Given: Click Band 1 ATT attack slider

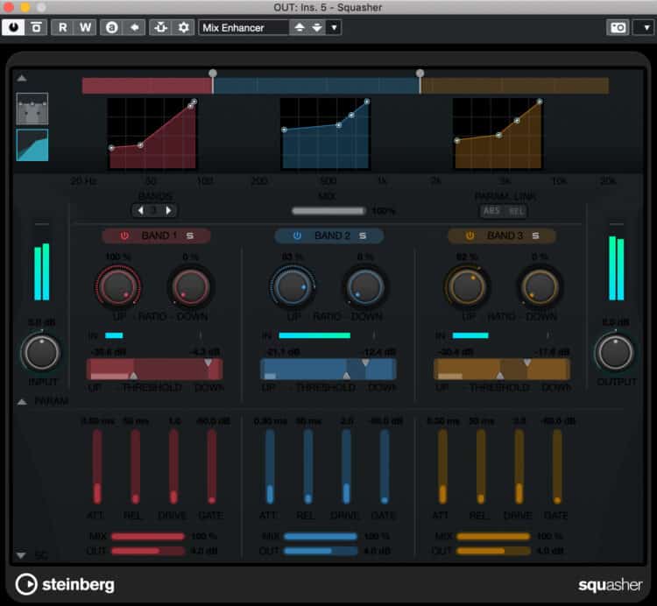Looking at the screenshot, I should (97, 467).
